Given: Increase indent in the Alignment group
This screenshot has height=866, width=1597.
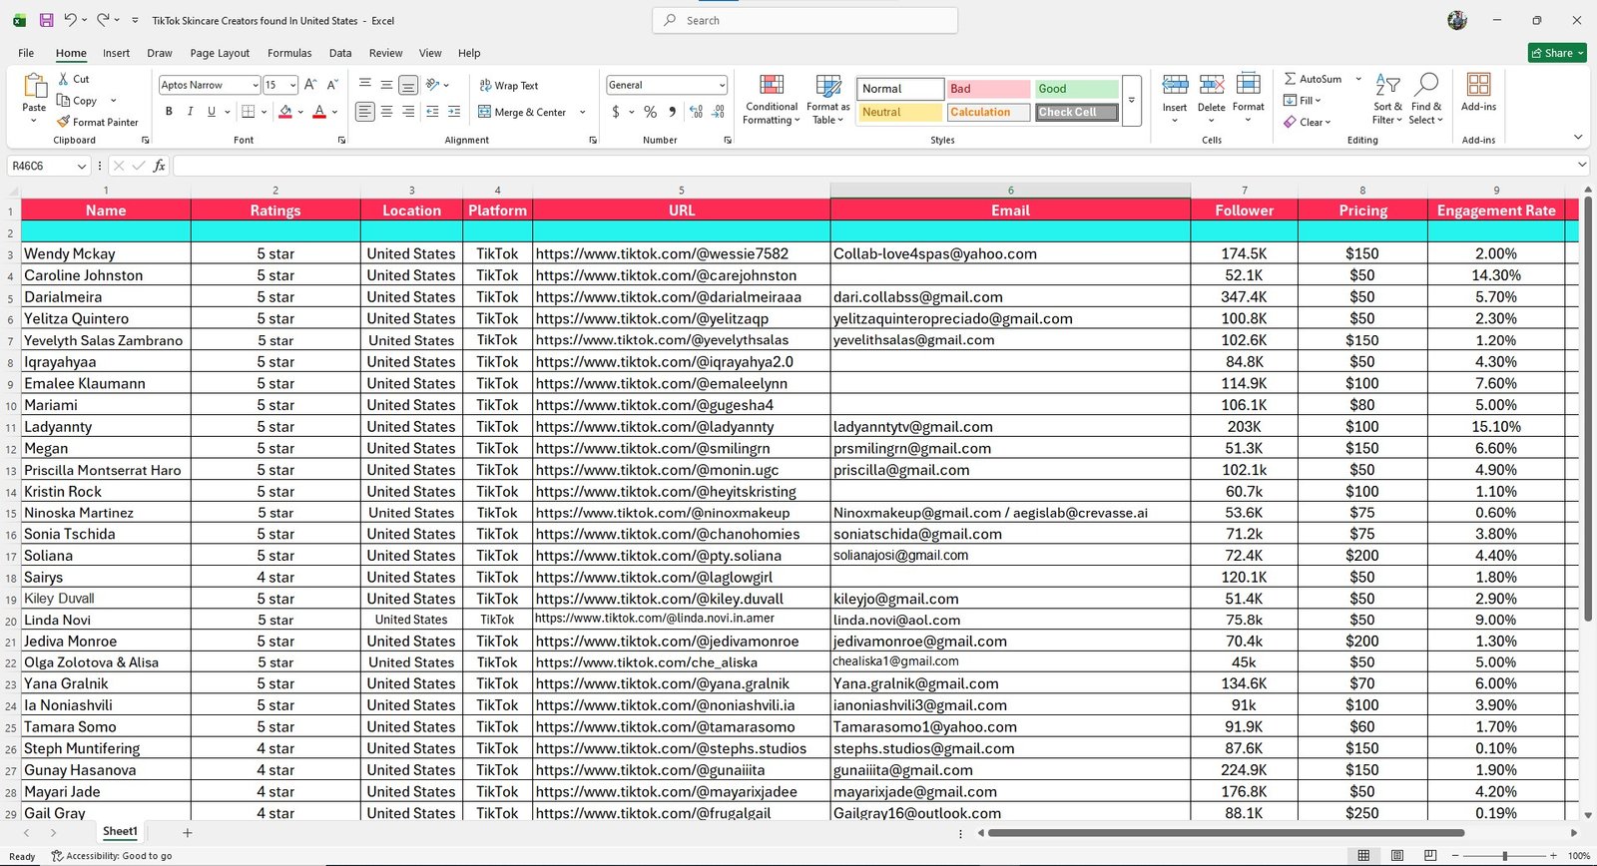Looking at the screenshot, I should 454,112.
